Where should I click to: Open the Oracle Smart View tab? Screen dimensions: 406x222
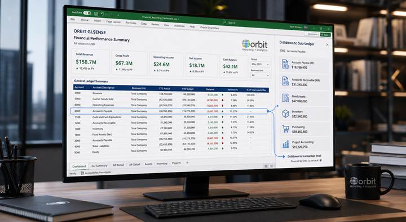tap(209, 28)
